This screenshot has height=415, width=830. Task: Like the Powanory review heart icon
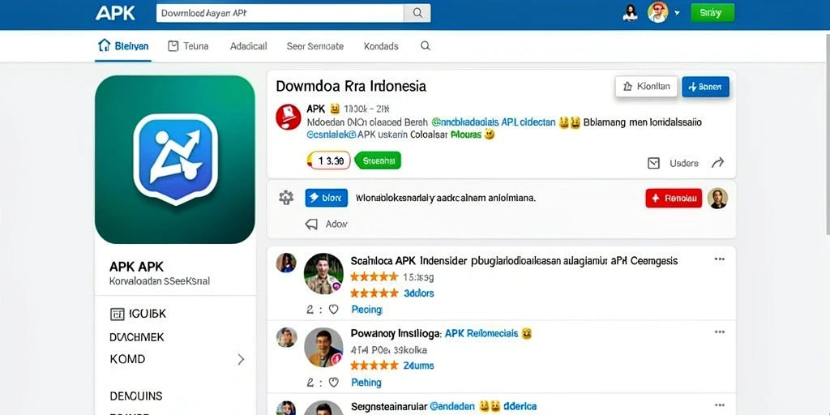click(333, 382)
